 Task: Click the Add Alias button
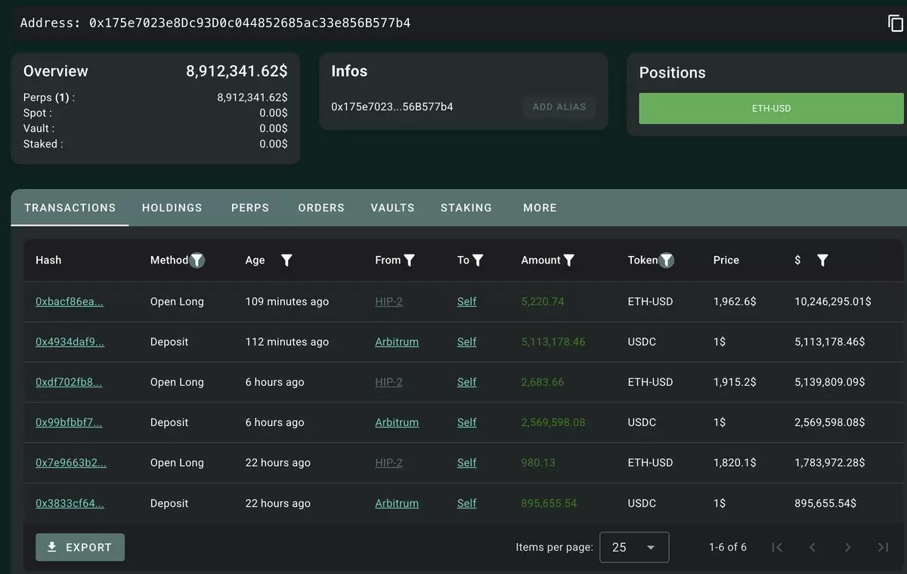(559, 107)
